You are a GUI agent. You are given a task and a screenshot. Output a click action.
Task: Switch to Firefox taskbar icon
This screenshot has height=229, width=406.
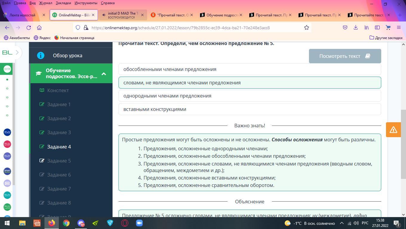(52, 223)
